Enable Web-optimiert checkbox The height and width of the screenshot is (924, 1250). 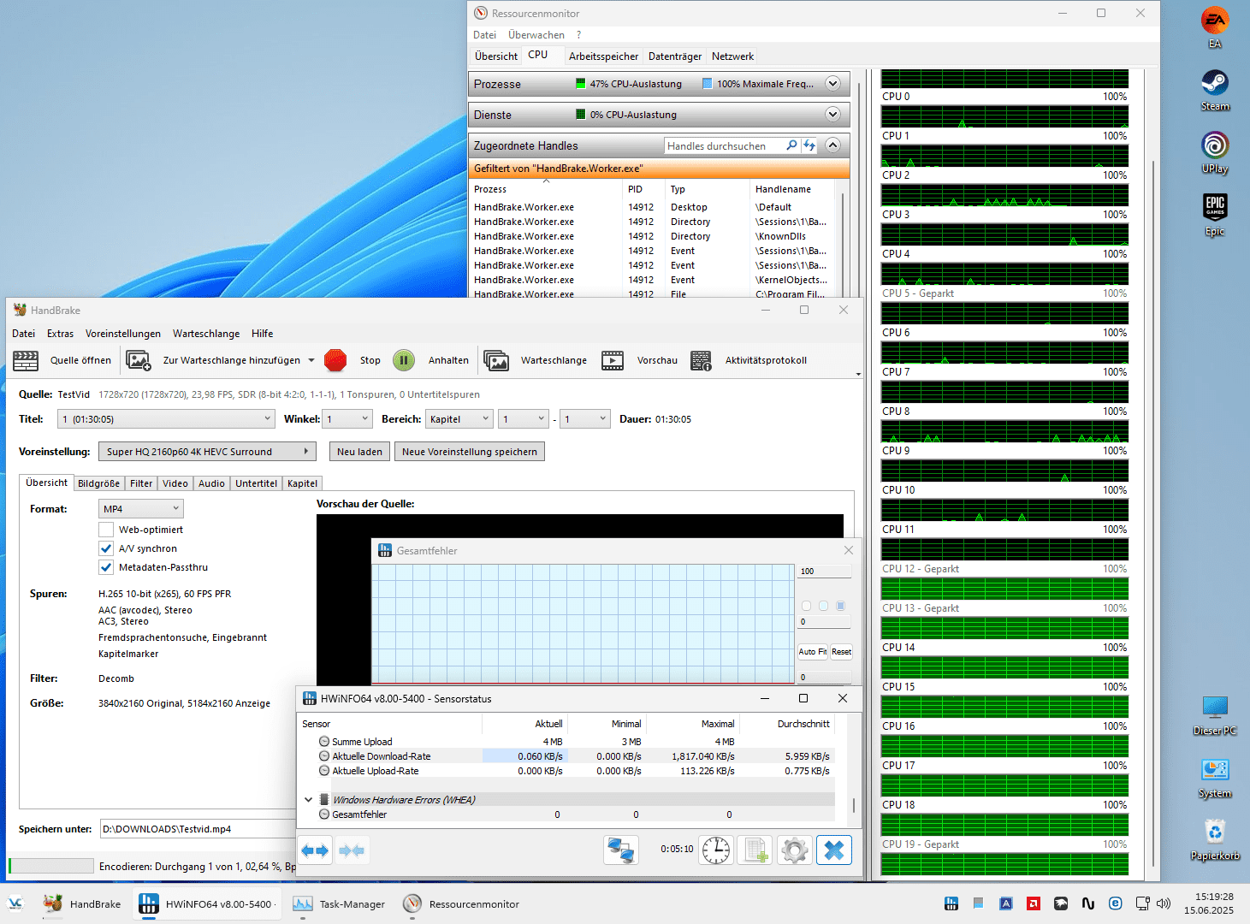coord(106,530)
